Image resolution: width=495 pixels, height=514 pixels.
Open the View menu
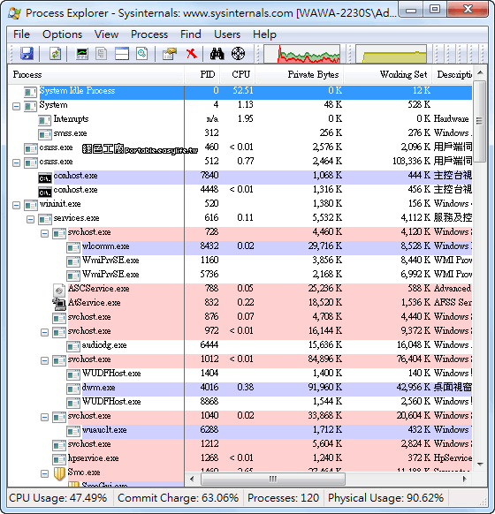pos(106,34)
